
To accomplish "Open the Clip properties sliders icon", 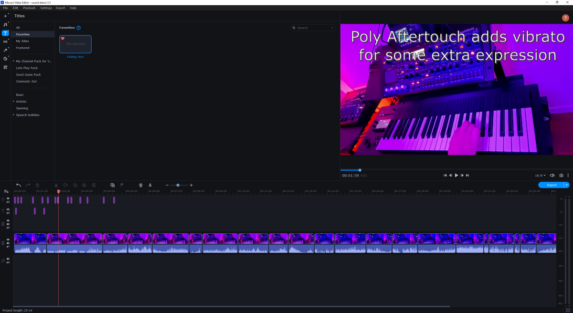I will 94,185.
